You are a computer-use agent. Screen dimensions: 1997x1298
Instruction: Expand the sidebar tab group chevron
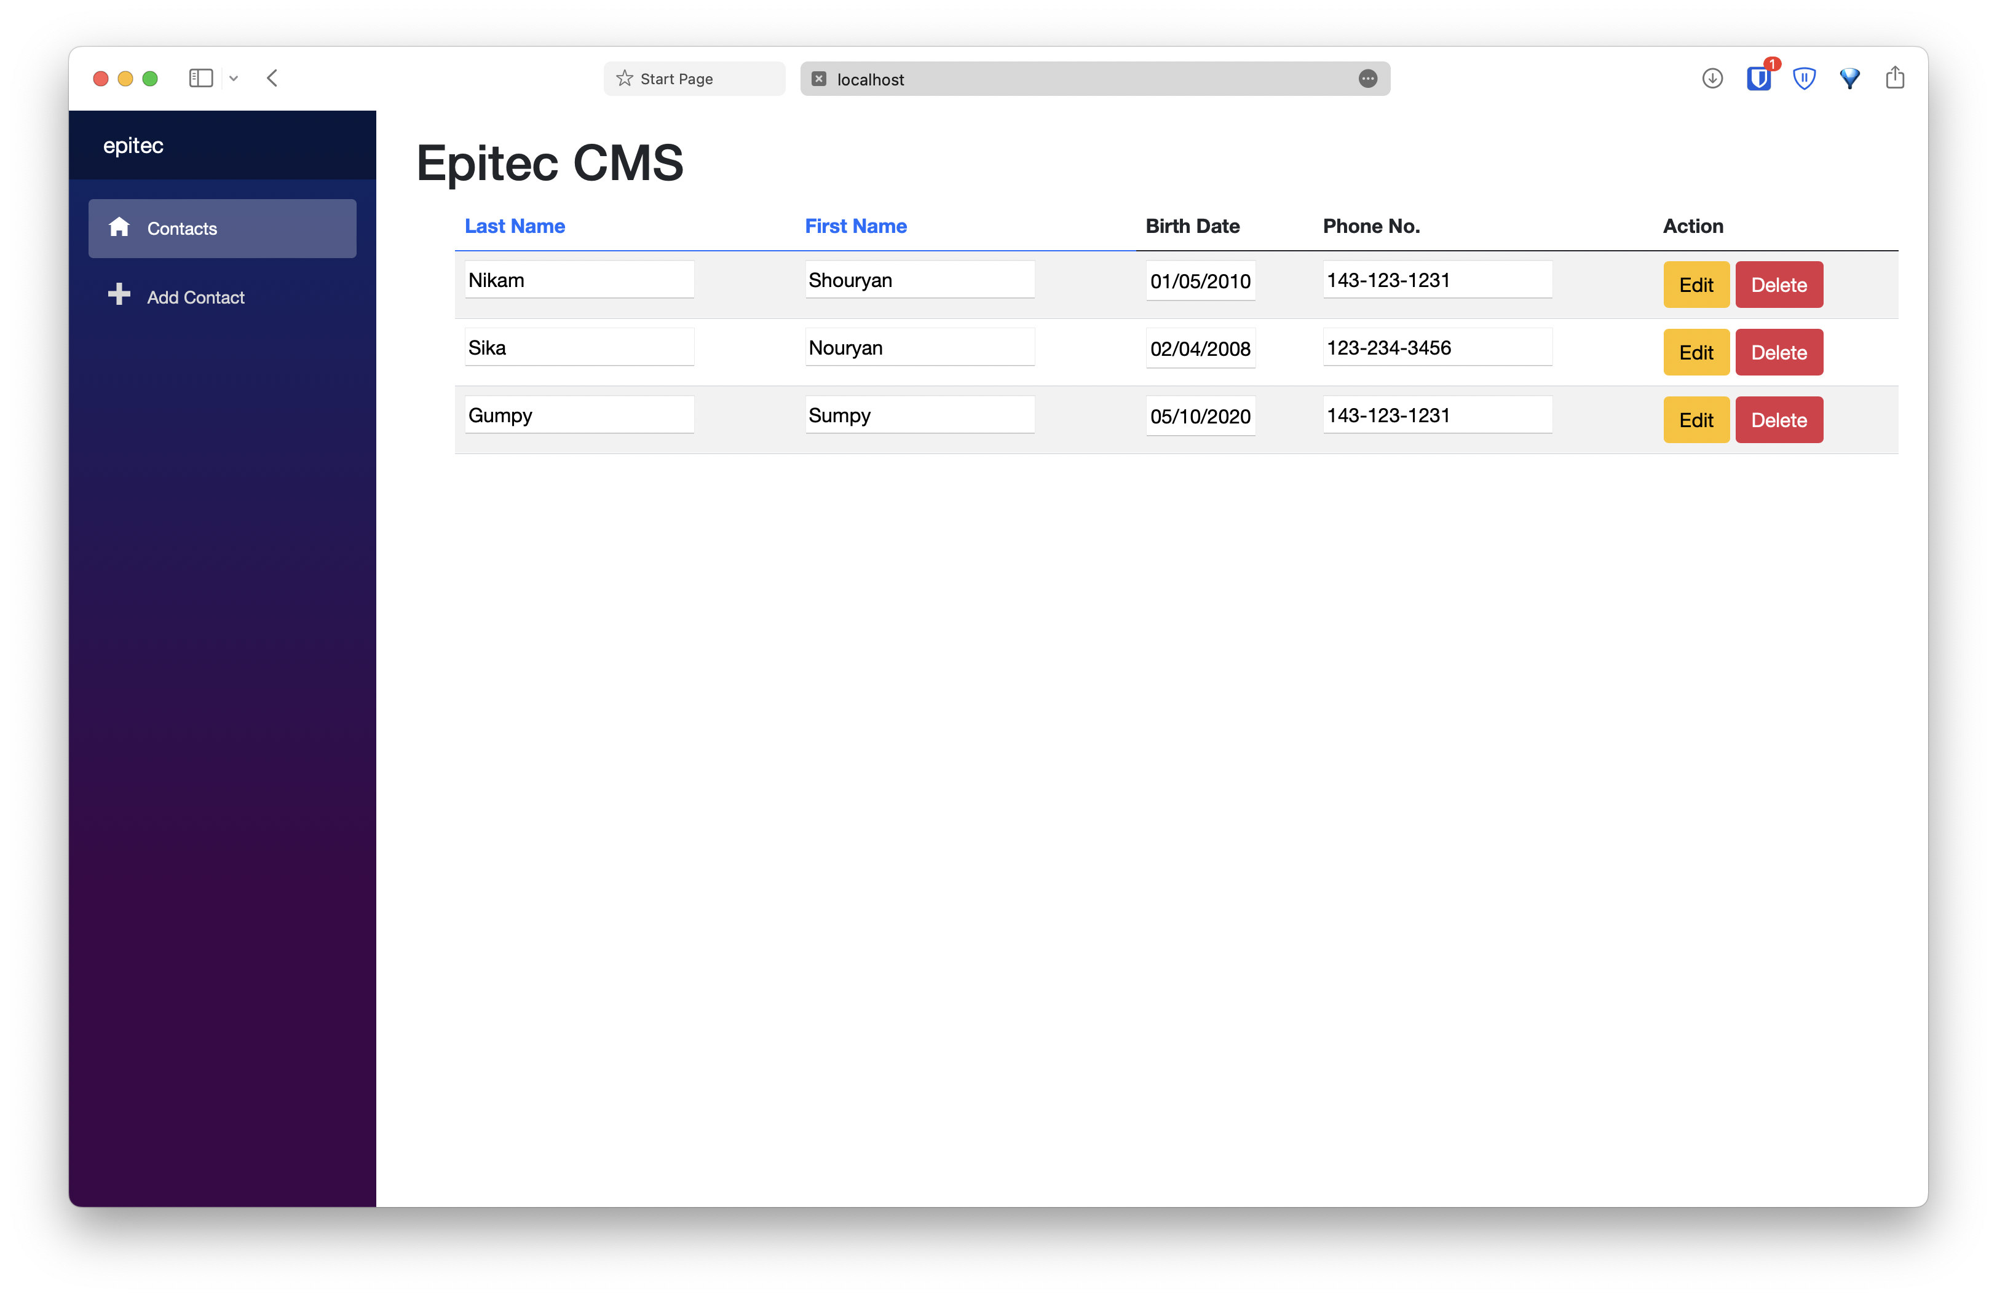click(x=234, y=79)
